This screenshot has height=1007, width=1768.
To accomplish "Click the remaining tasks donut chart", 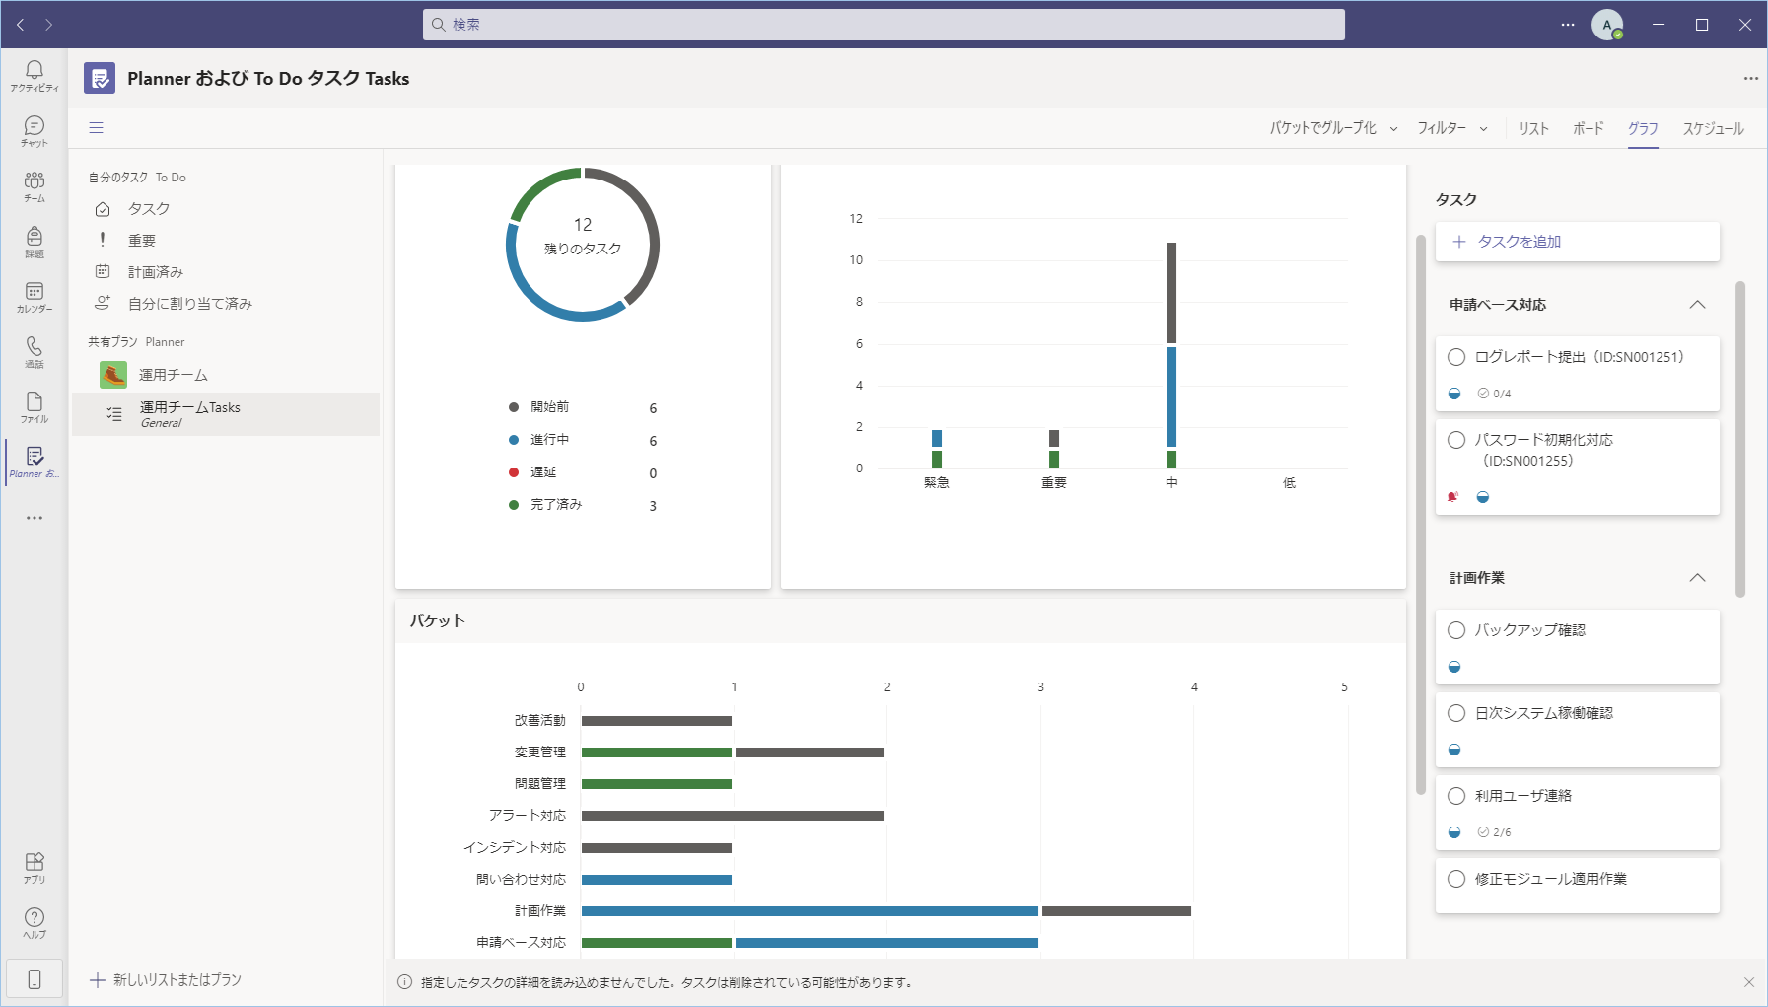I will point(583,245).
